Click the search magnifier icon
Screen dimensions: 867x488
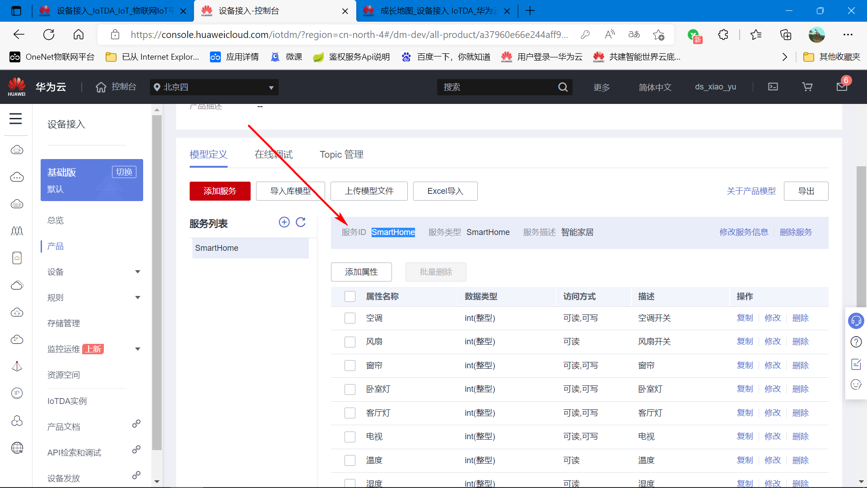point(563,87)
